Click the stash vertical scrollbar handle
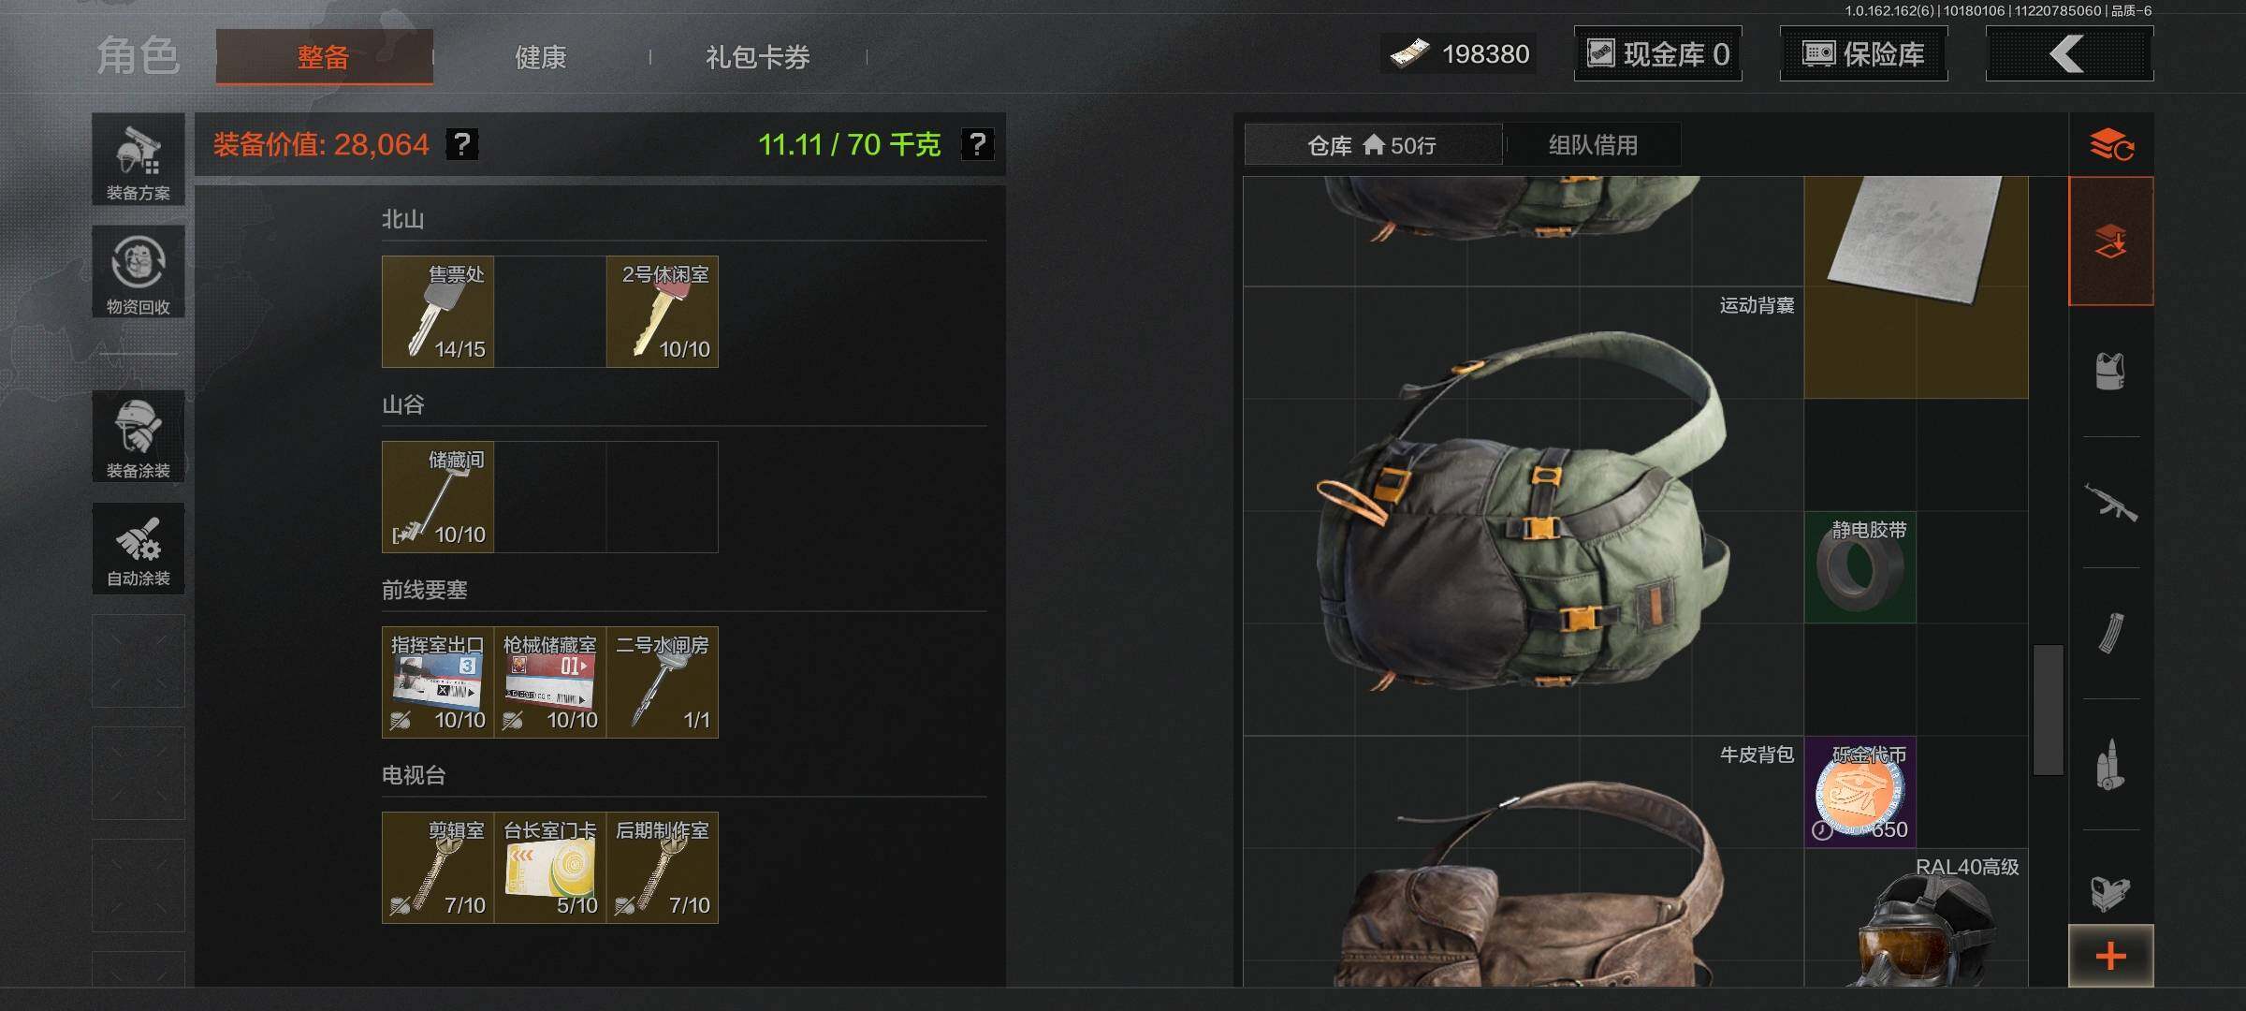2246x1011 pixels. [2049, 710]
